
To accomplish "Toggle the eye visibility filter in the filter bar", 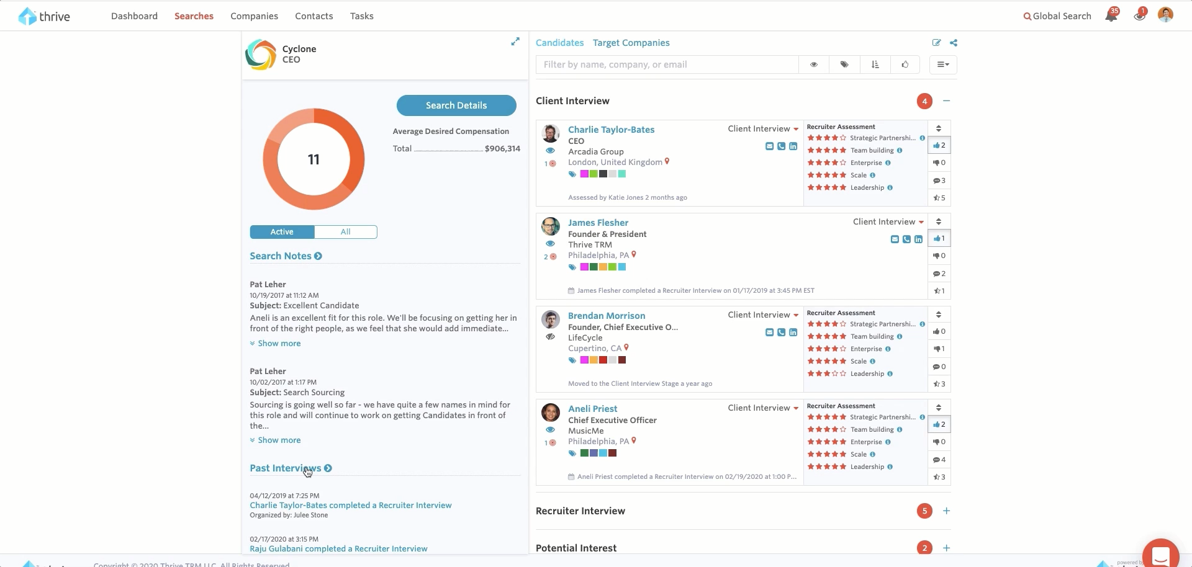I will (814, 65).
